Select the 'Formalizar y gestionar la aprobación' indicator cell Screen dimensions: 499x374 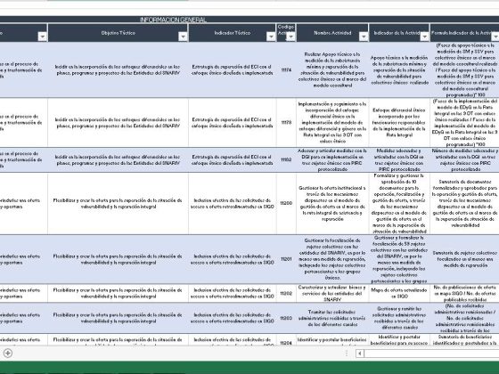[399, 204]
